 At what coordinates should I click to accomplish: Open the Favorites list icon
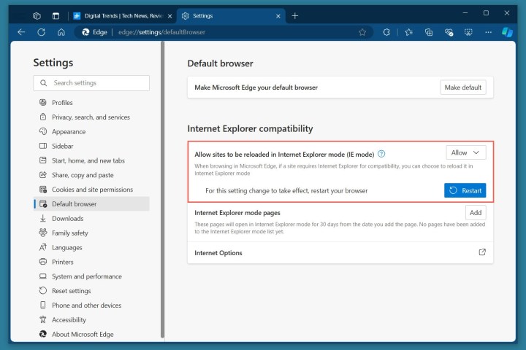tap(408, 32)
